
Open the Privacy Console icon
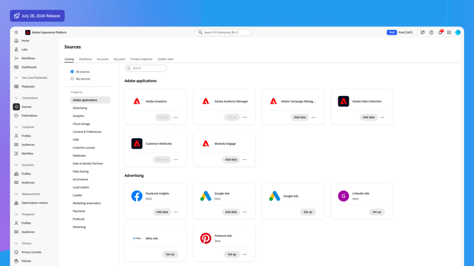point(16,252)
